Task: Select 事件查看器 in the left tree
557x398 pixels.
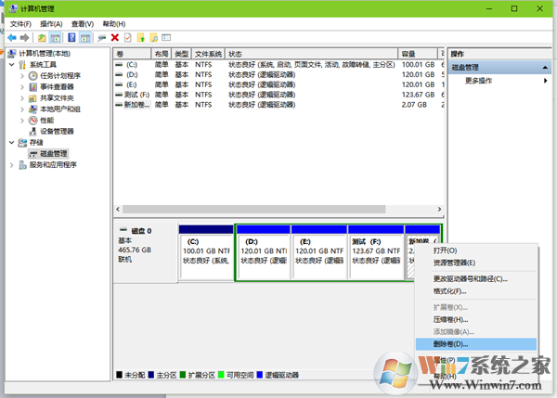Action: click(59, 87)
